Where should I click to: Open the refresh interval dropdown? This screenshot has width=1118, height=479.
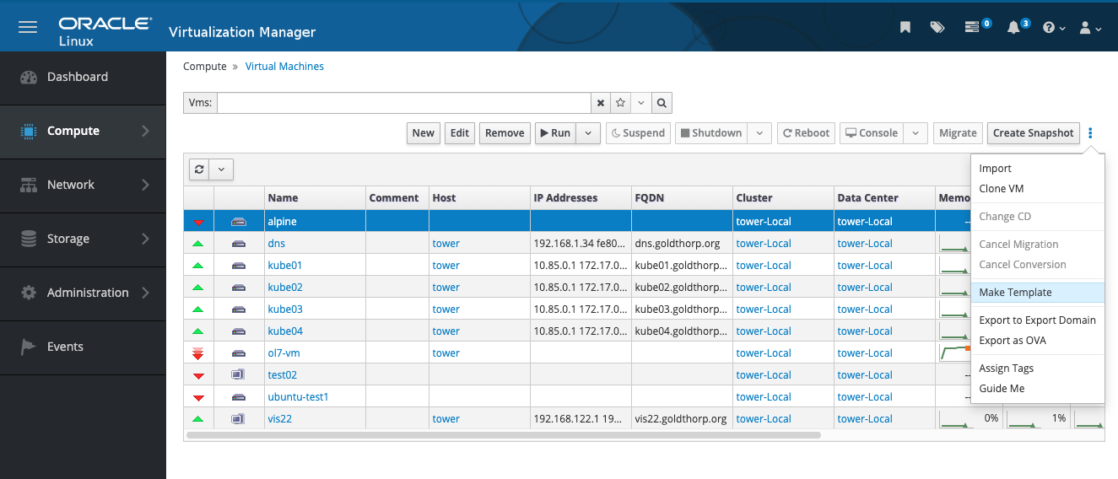tap(221, 169)
